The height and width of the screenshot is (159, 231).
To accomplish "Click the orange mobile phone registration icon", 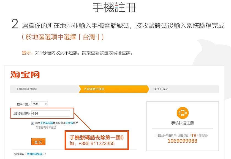I will tap(183, 113).
